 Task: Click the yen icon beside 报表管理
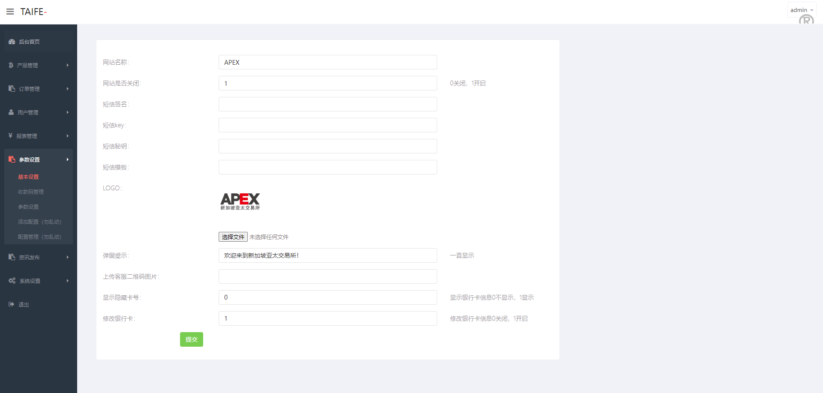coord(11,136)
